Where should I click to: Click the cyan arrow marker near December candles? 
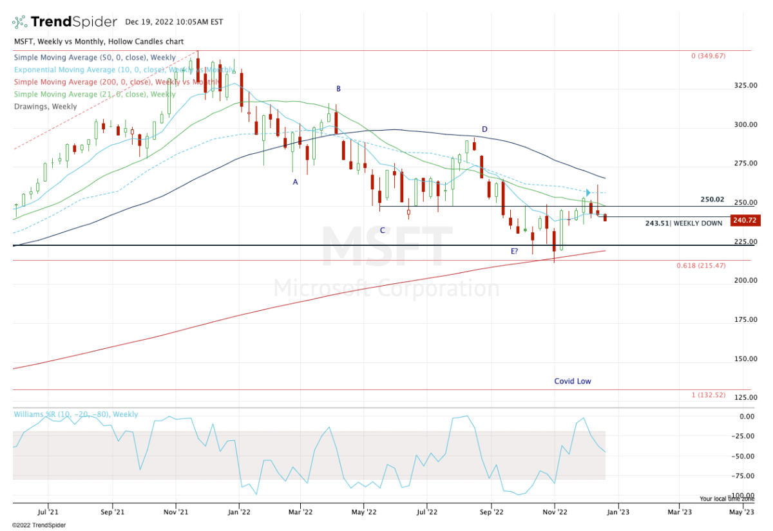[x=588, y=192]
